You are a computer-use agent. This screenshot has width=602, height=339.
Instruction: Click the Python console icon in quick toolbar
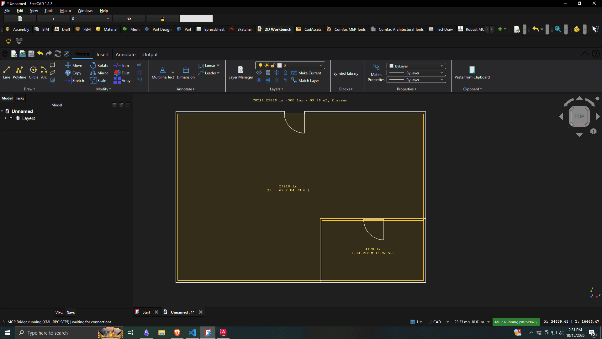[x=5, y=54]
